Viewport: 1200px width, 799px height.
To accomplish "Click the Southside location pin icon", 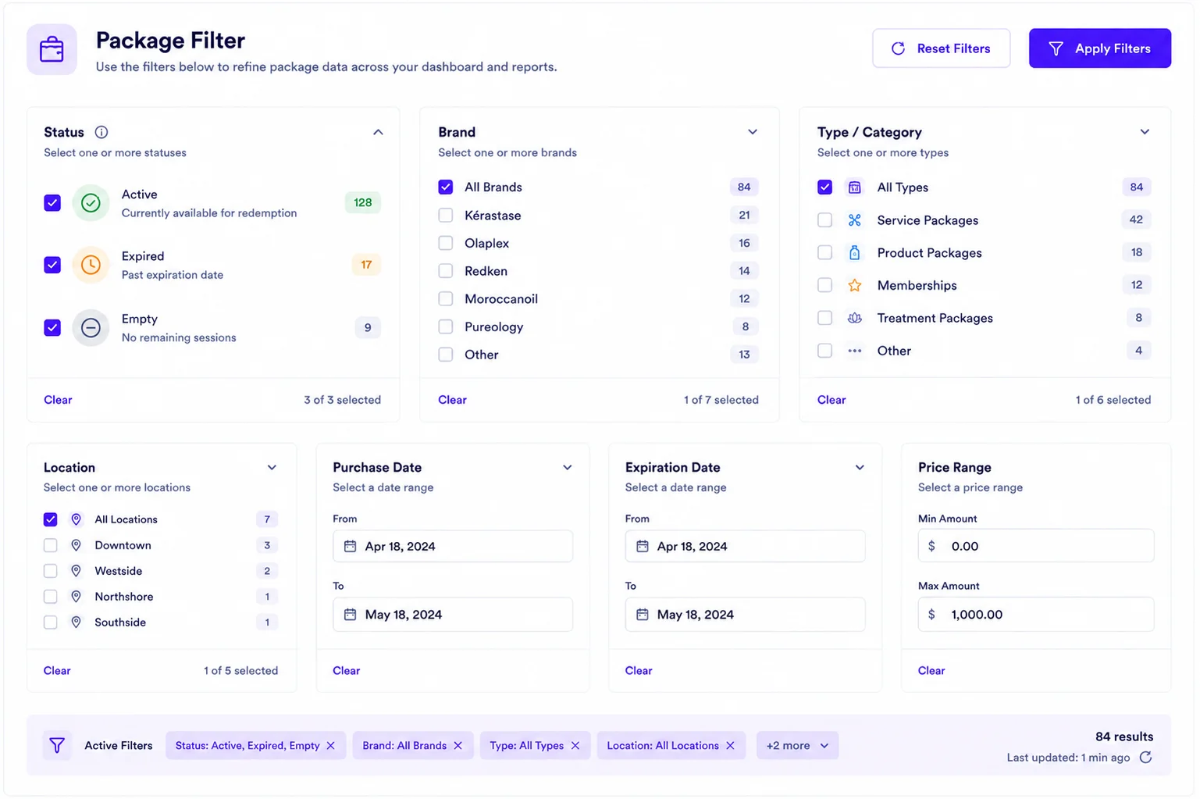I will [x=77, y=622].
